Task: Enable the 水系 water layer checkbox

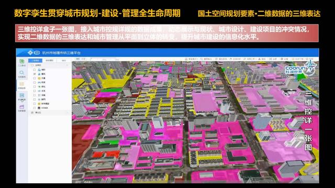Action: pyautogui.click(x=35, y=91)
